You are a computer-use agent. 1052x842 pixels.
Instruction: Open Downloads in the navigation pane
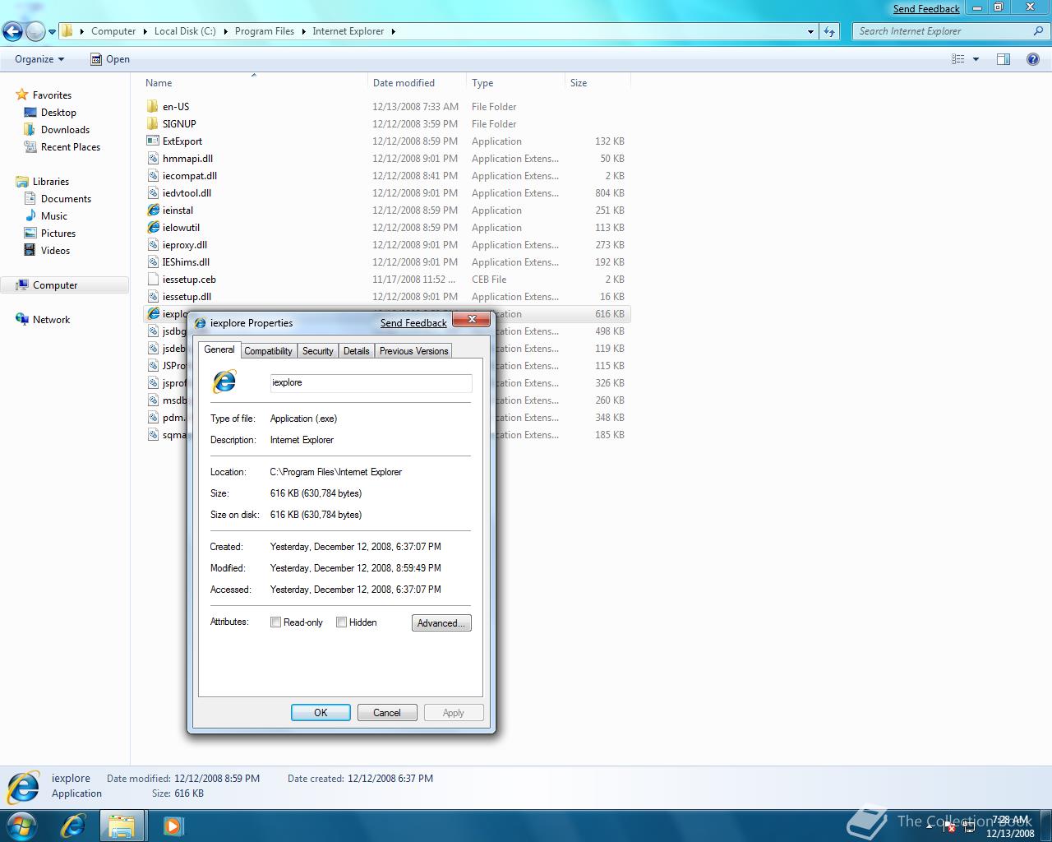click(65, 130)
